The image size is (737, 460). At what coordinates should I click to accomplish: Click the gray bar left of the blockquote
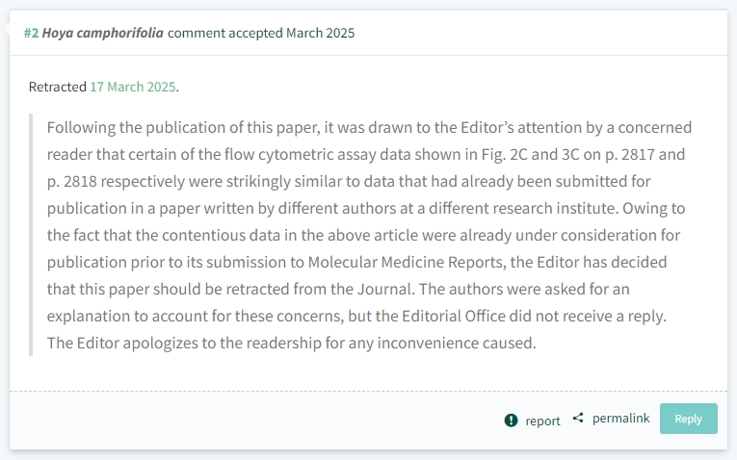click(31, 235)
